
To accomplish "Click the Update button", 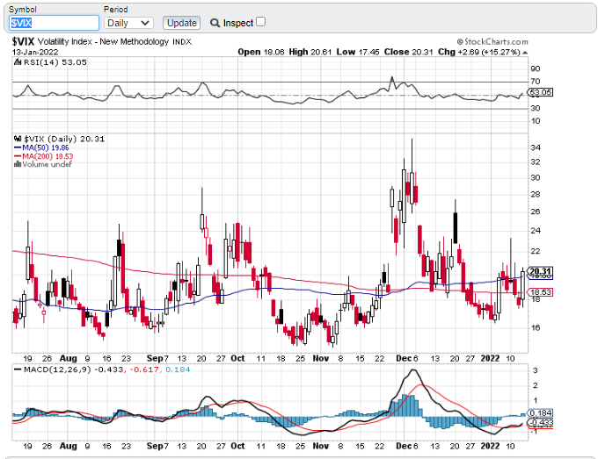I will pyautogui.click(x=181, y=23).
